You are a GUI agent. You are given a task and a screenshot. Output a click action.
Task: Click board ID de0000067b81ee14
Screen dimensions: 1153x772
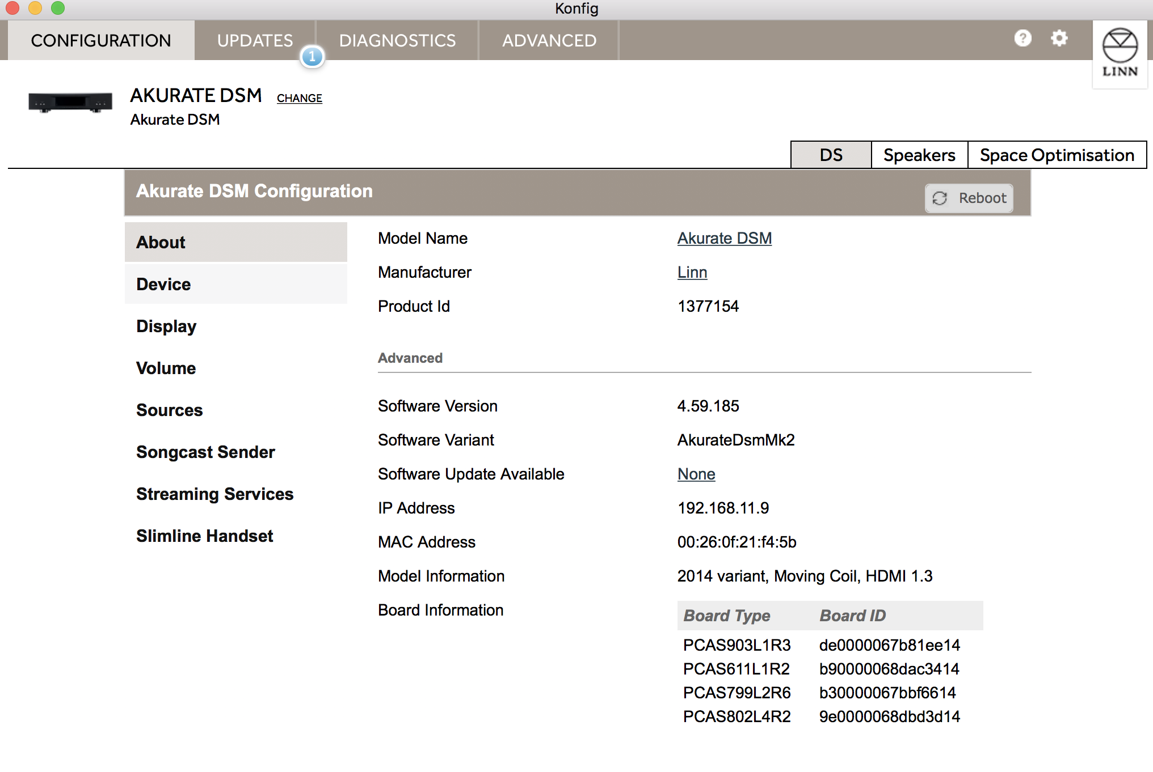pos(889,645)
